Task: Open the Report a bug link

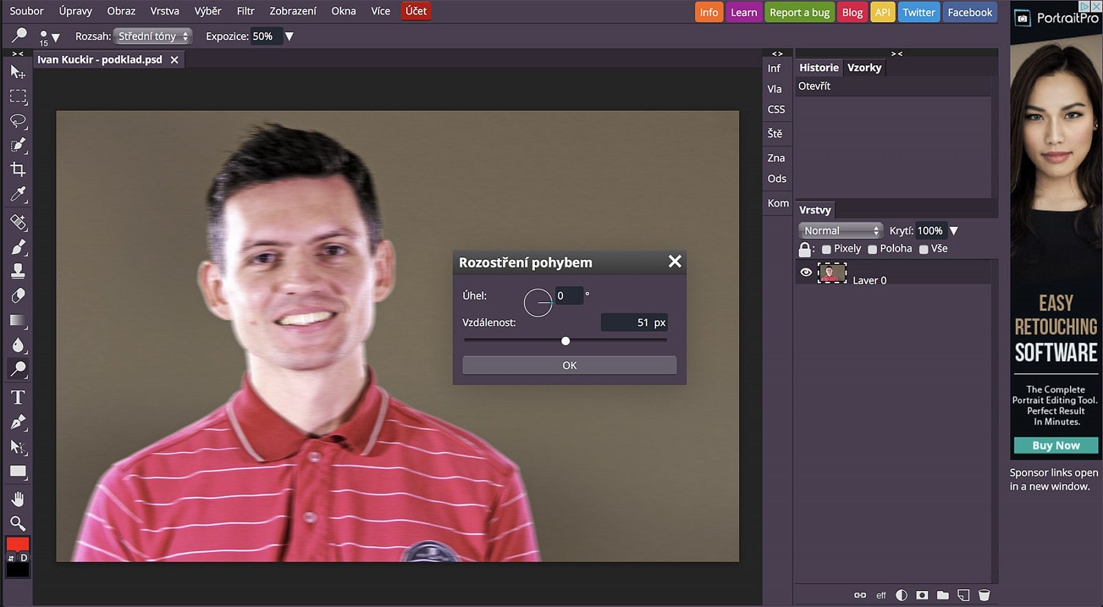Action: [800, 12]
